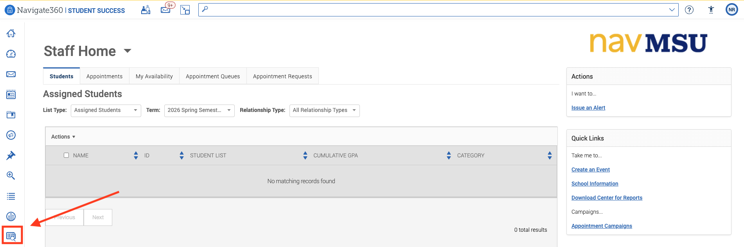Click the Issue an Alert link
The image size is (744, 247).
pyautogui.click(x=588, y=108)
